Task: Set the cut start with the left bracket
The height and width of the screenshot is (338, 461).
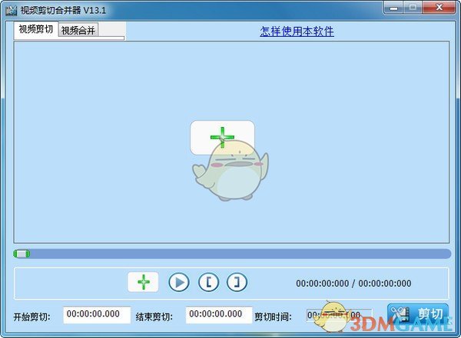Action: pyautogui.click(x=208, y=282)
